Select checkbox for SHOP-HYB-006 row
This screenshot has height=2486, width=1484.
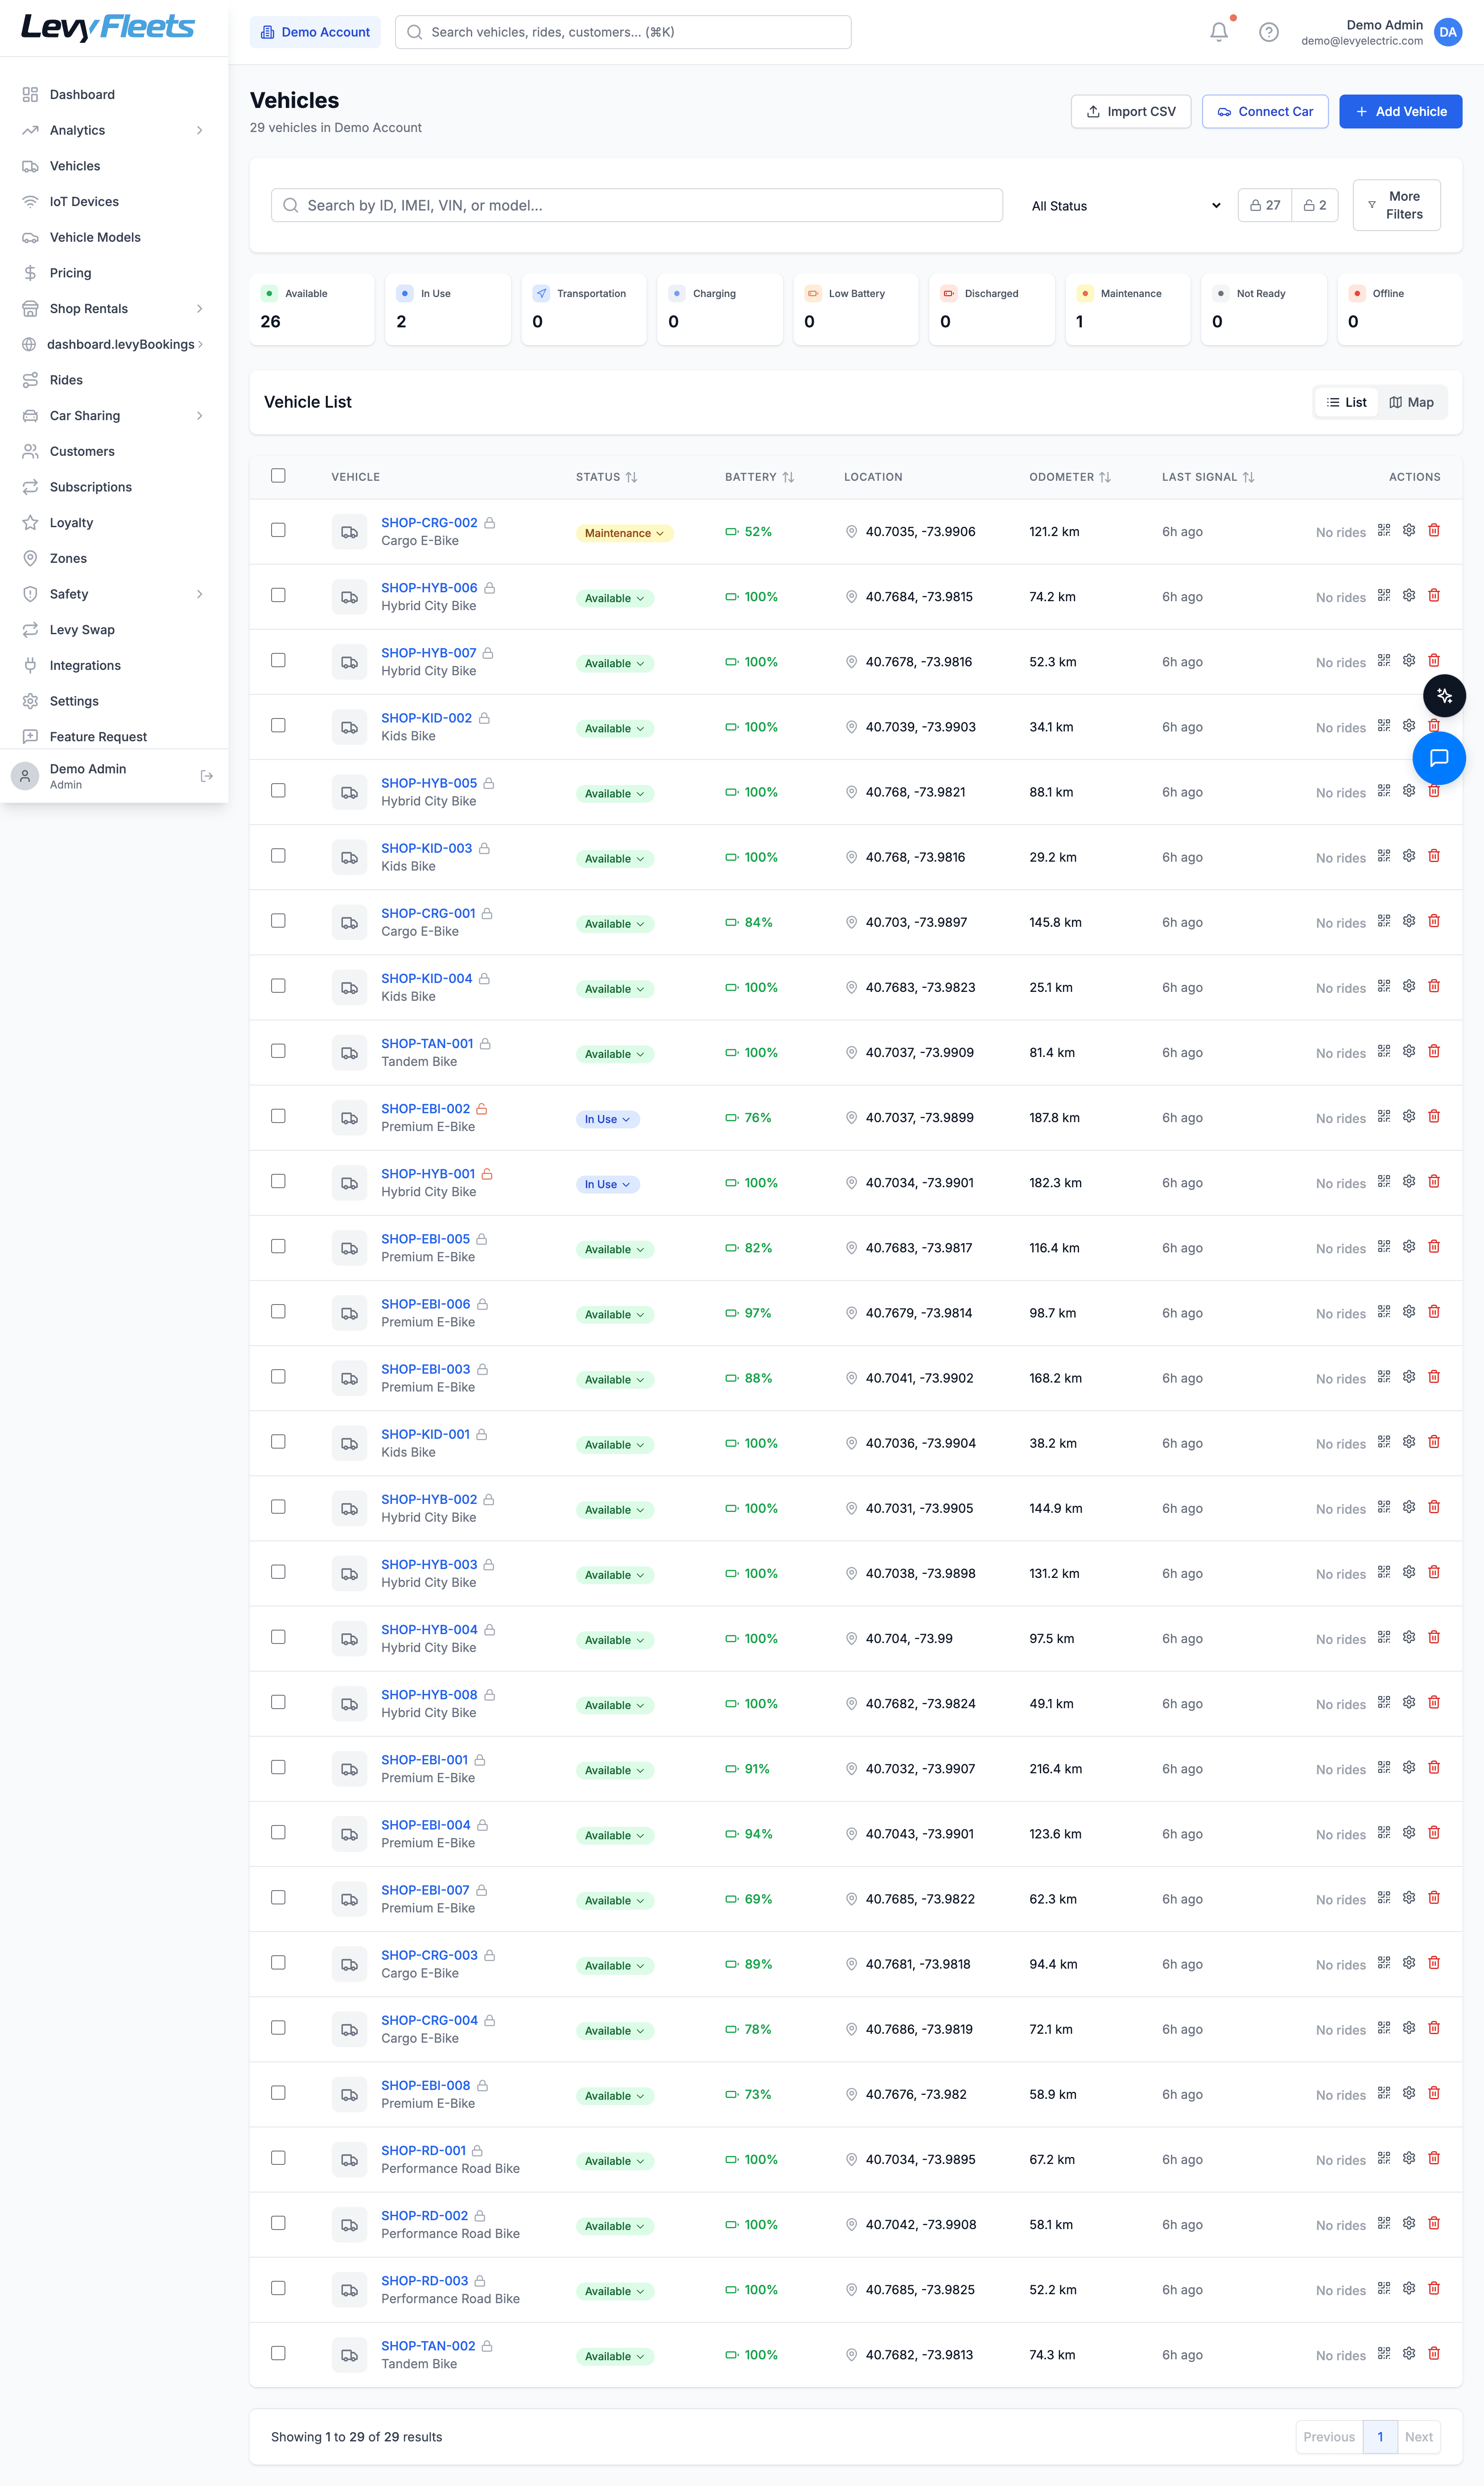(x=278, y=595)
